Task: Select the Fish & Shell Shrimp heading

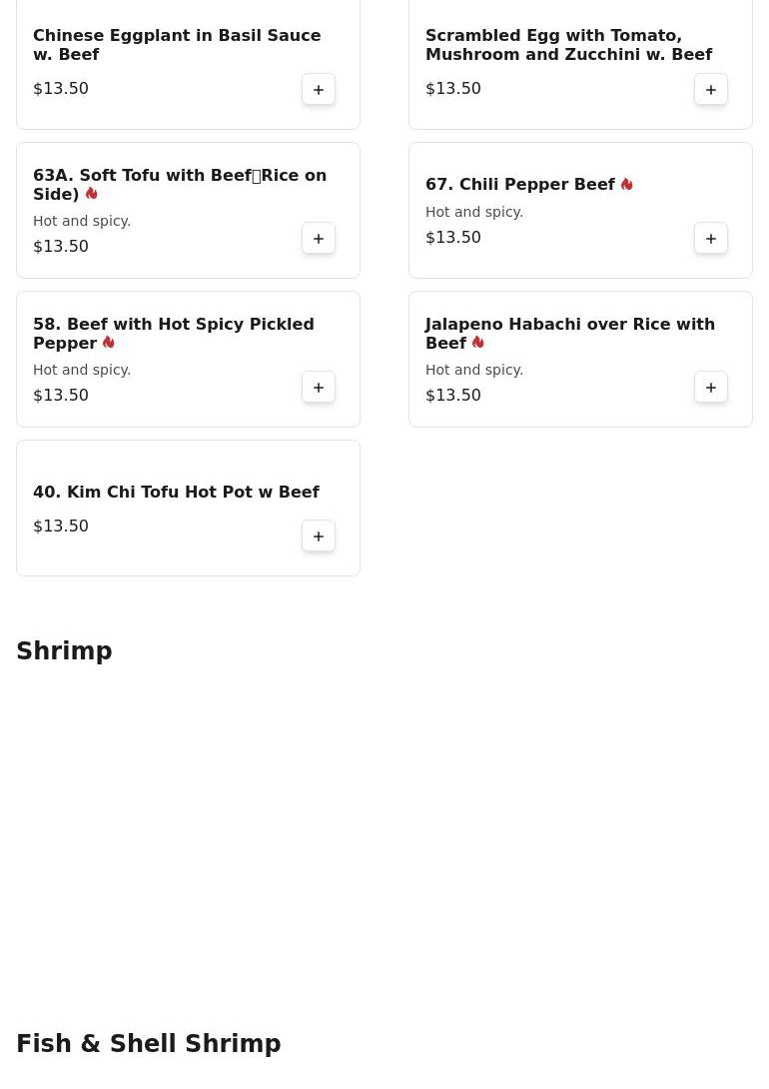Action: coord(148,1044)
